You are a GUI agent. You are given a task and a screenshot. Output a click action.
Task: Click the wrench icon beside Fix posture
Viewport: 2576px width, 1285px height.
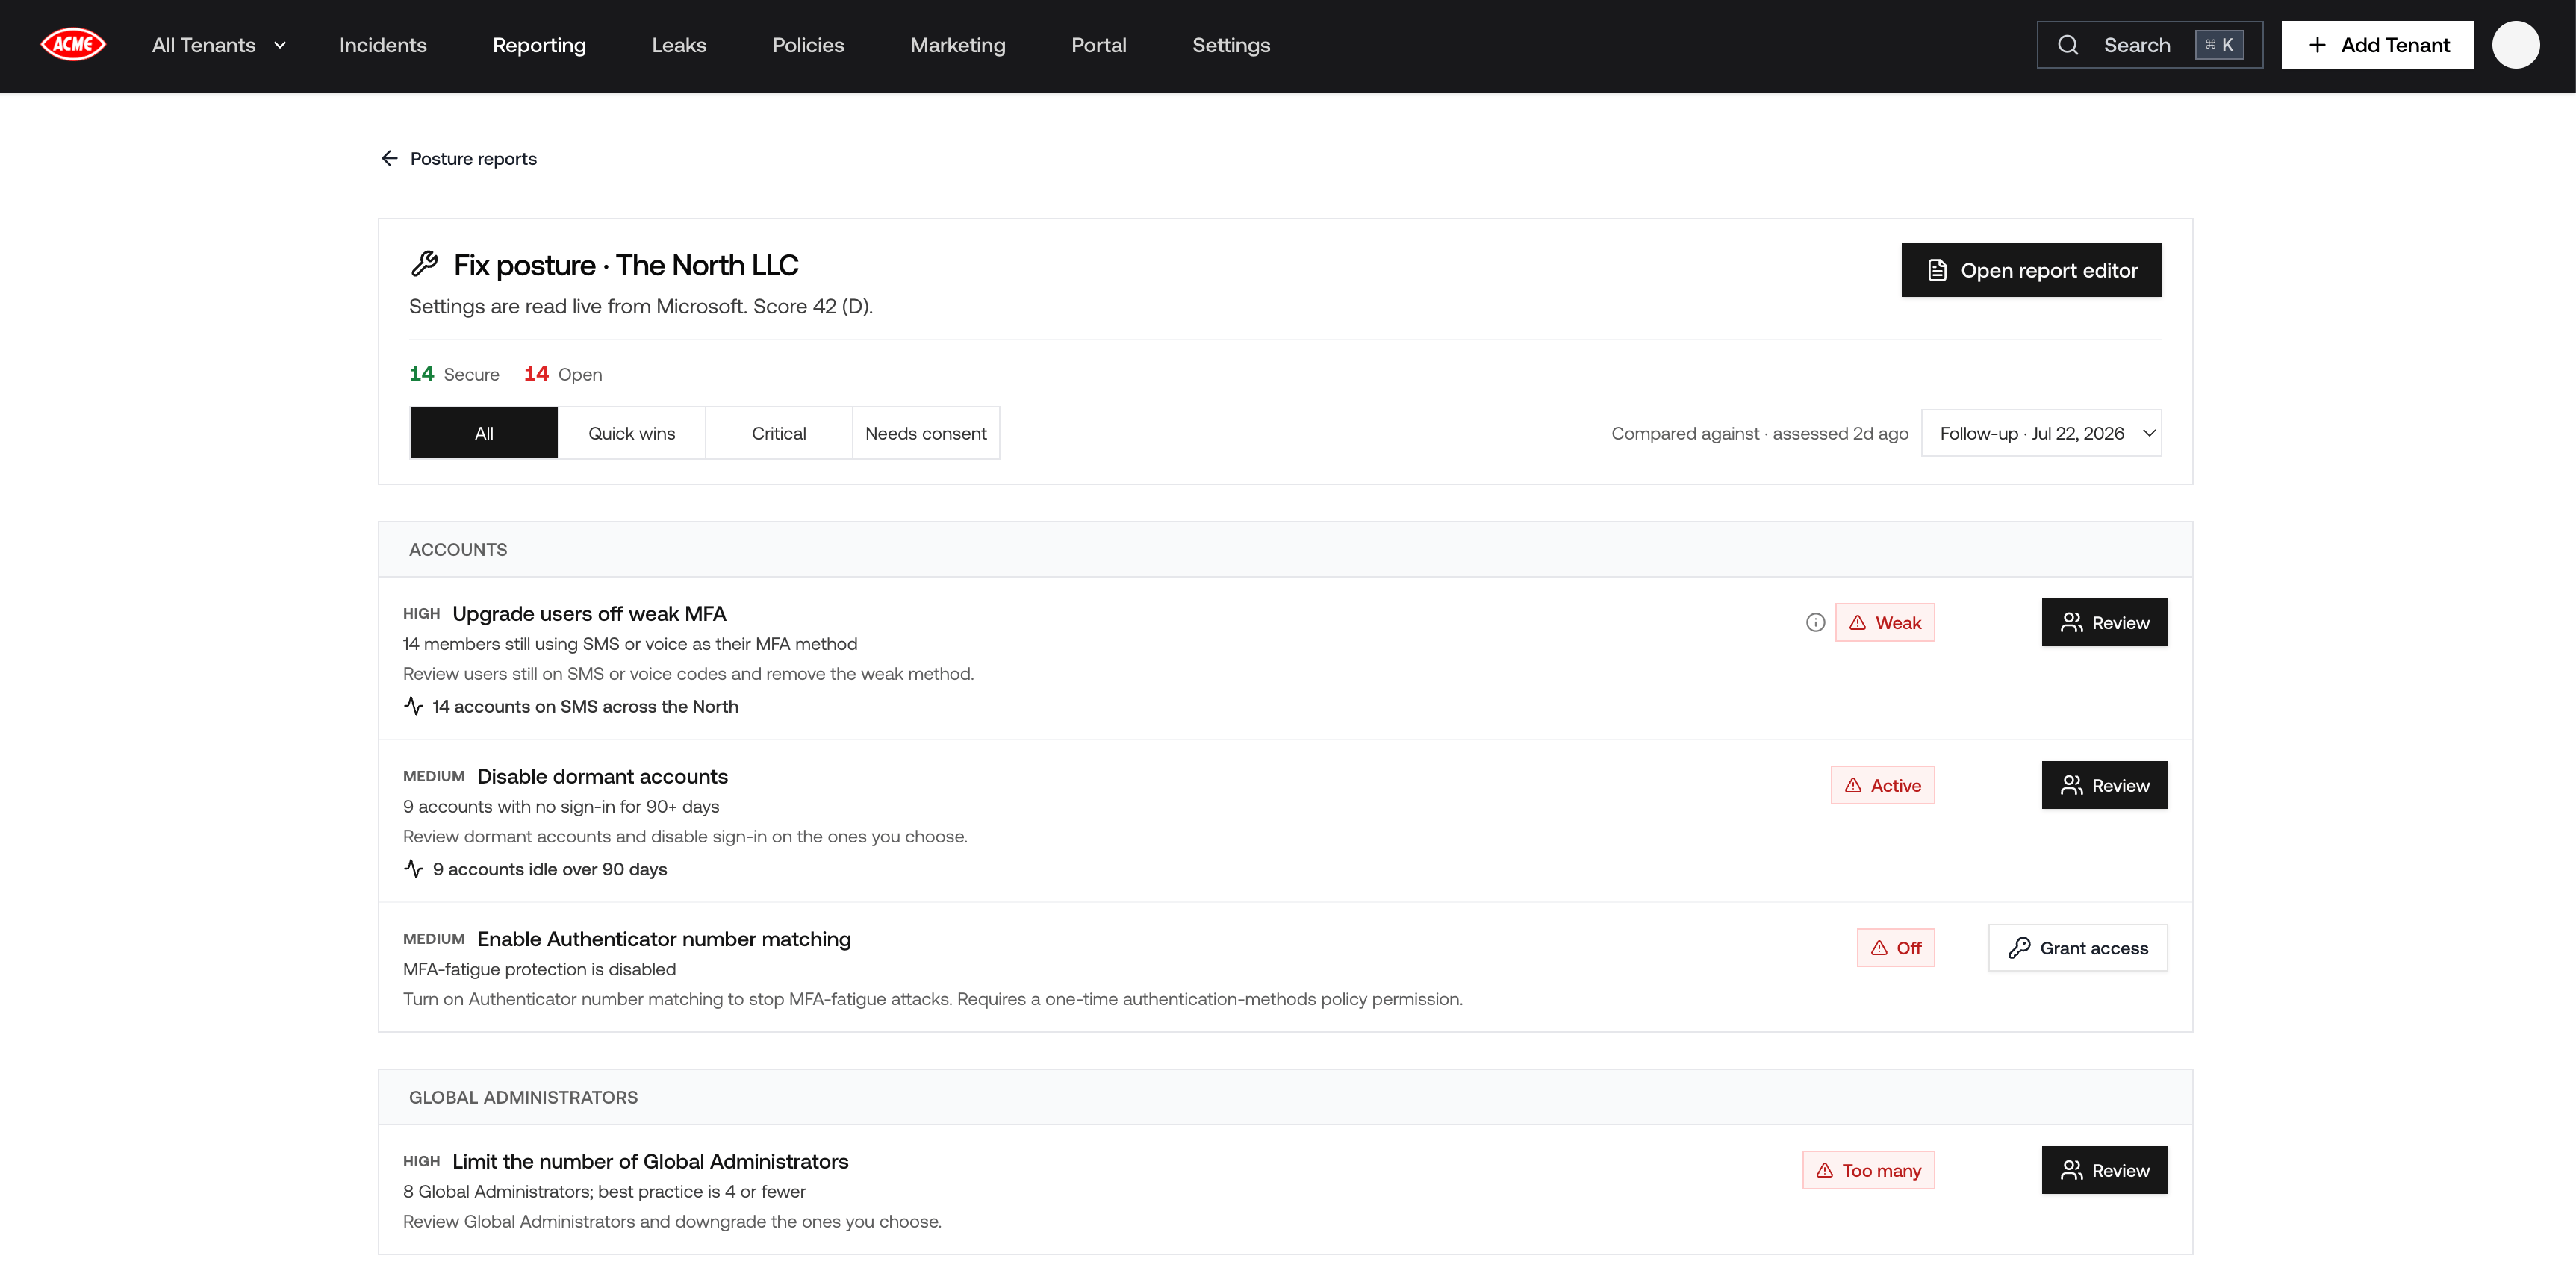pyautogui.click(x=424, y=264)
